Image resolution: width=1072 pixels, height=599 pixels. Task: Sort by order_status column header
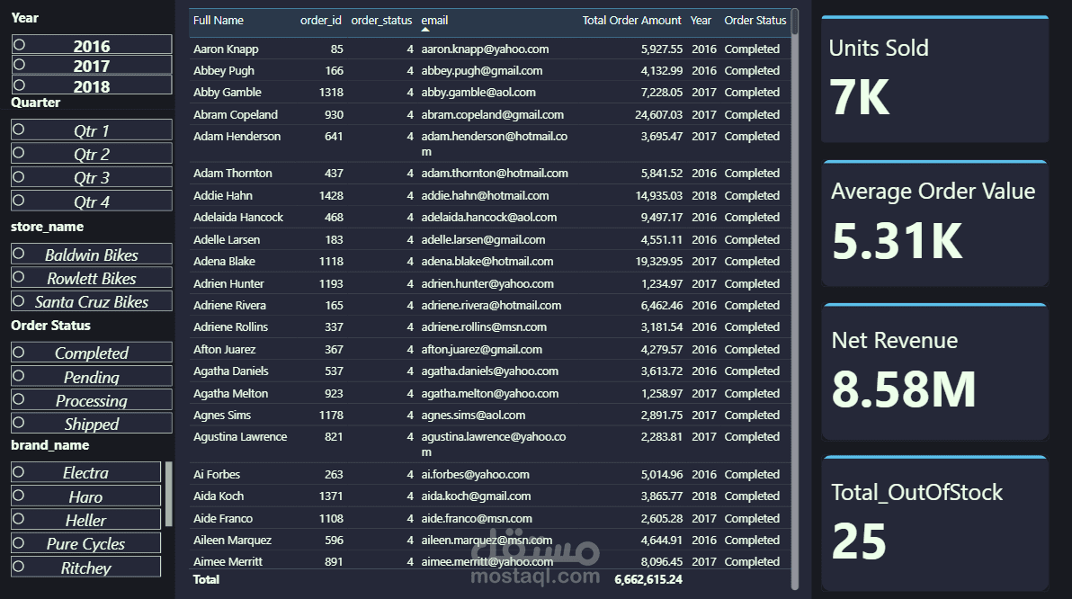tap(381, 21)
